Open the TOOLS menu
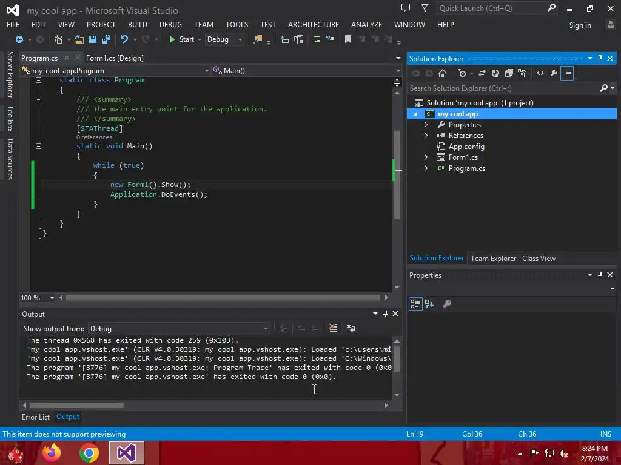Screen dimensions: 621x465 point(237,24)
